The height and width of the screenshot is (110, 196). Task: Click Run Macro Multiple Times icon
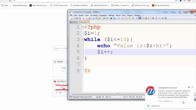click(163, 18)
